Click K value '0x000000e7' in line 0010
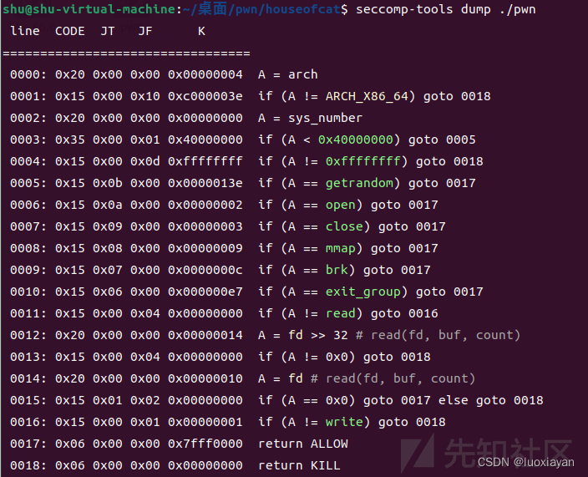 [205, 292]
